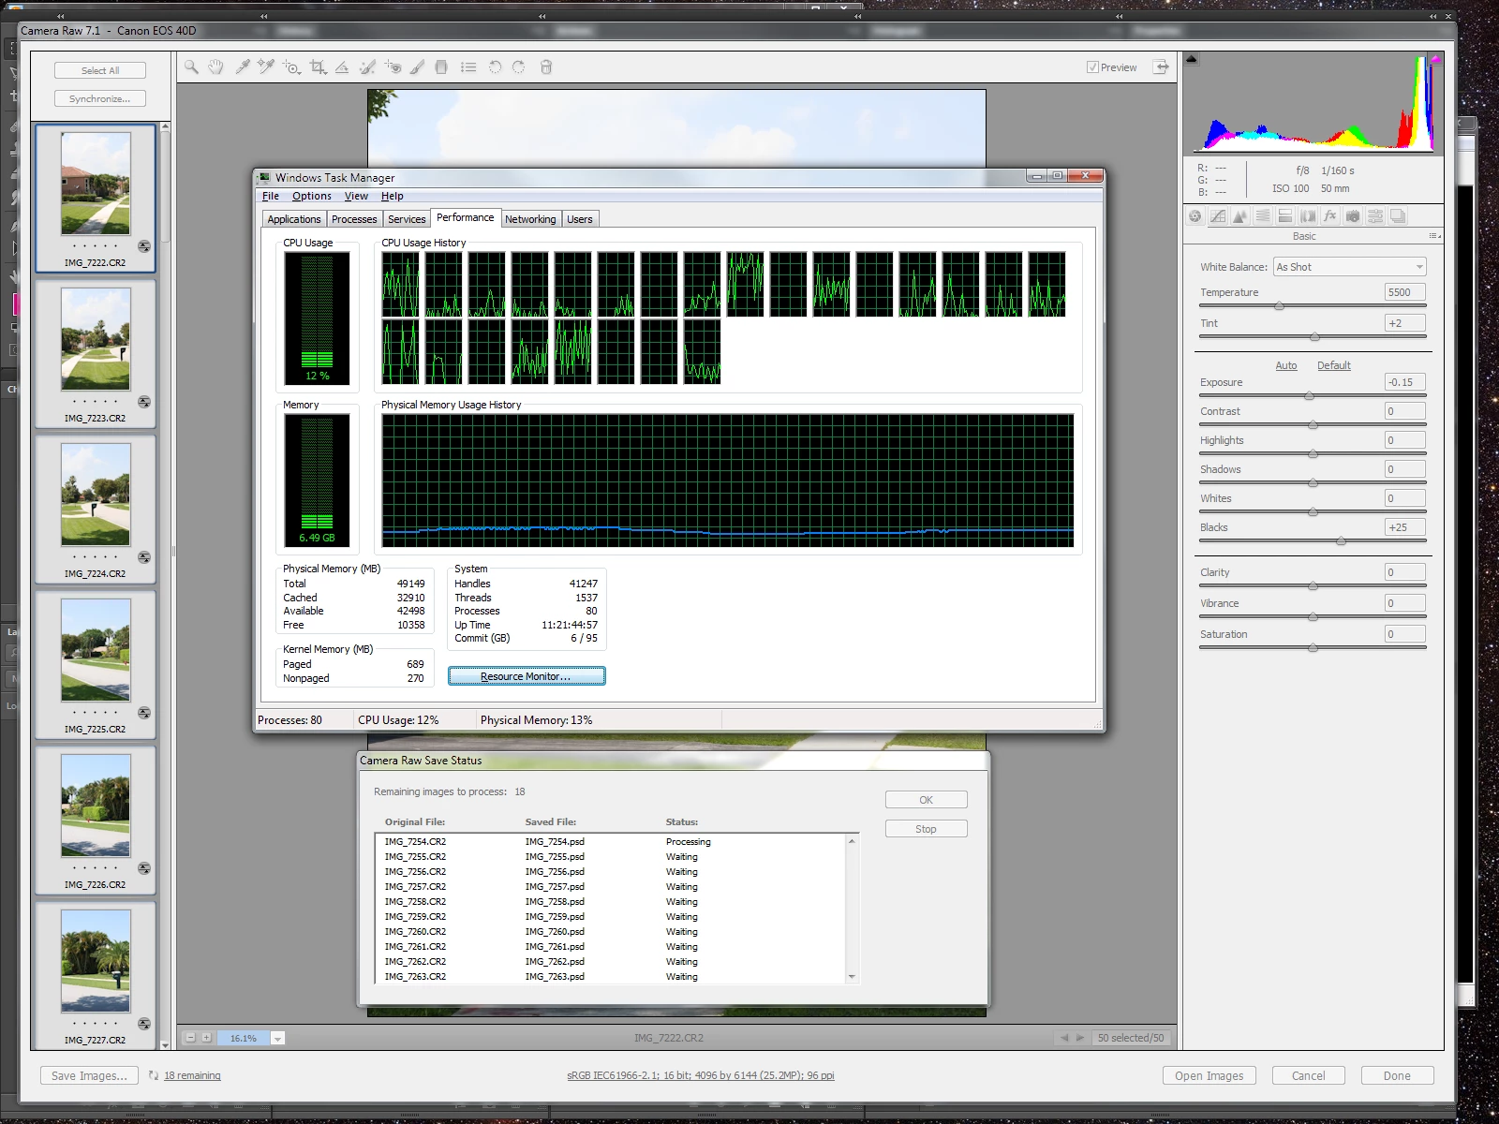Screen dimensions: 1499x1124
Task: Switch to the Applications tab
Action: 294,219
